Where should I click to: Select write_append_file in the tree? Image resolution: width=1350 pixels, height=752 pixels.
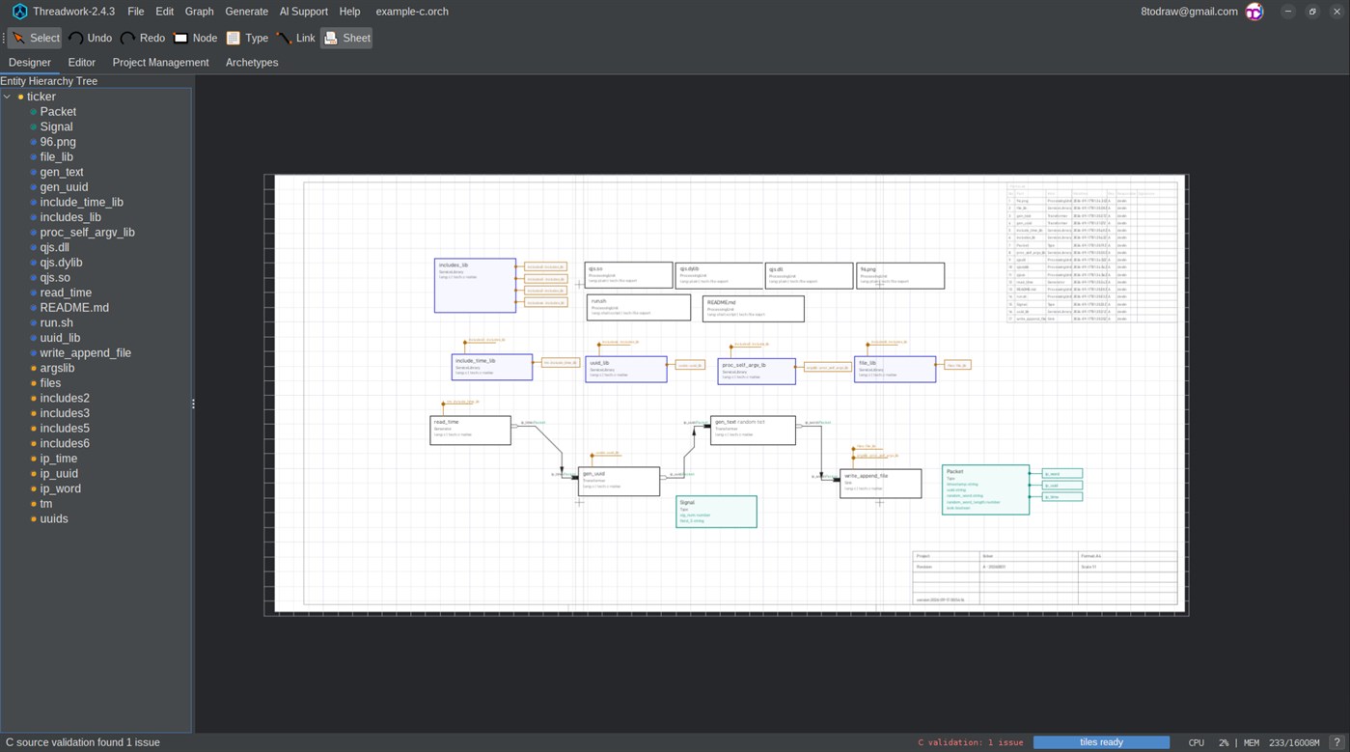point(85,353)
